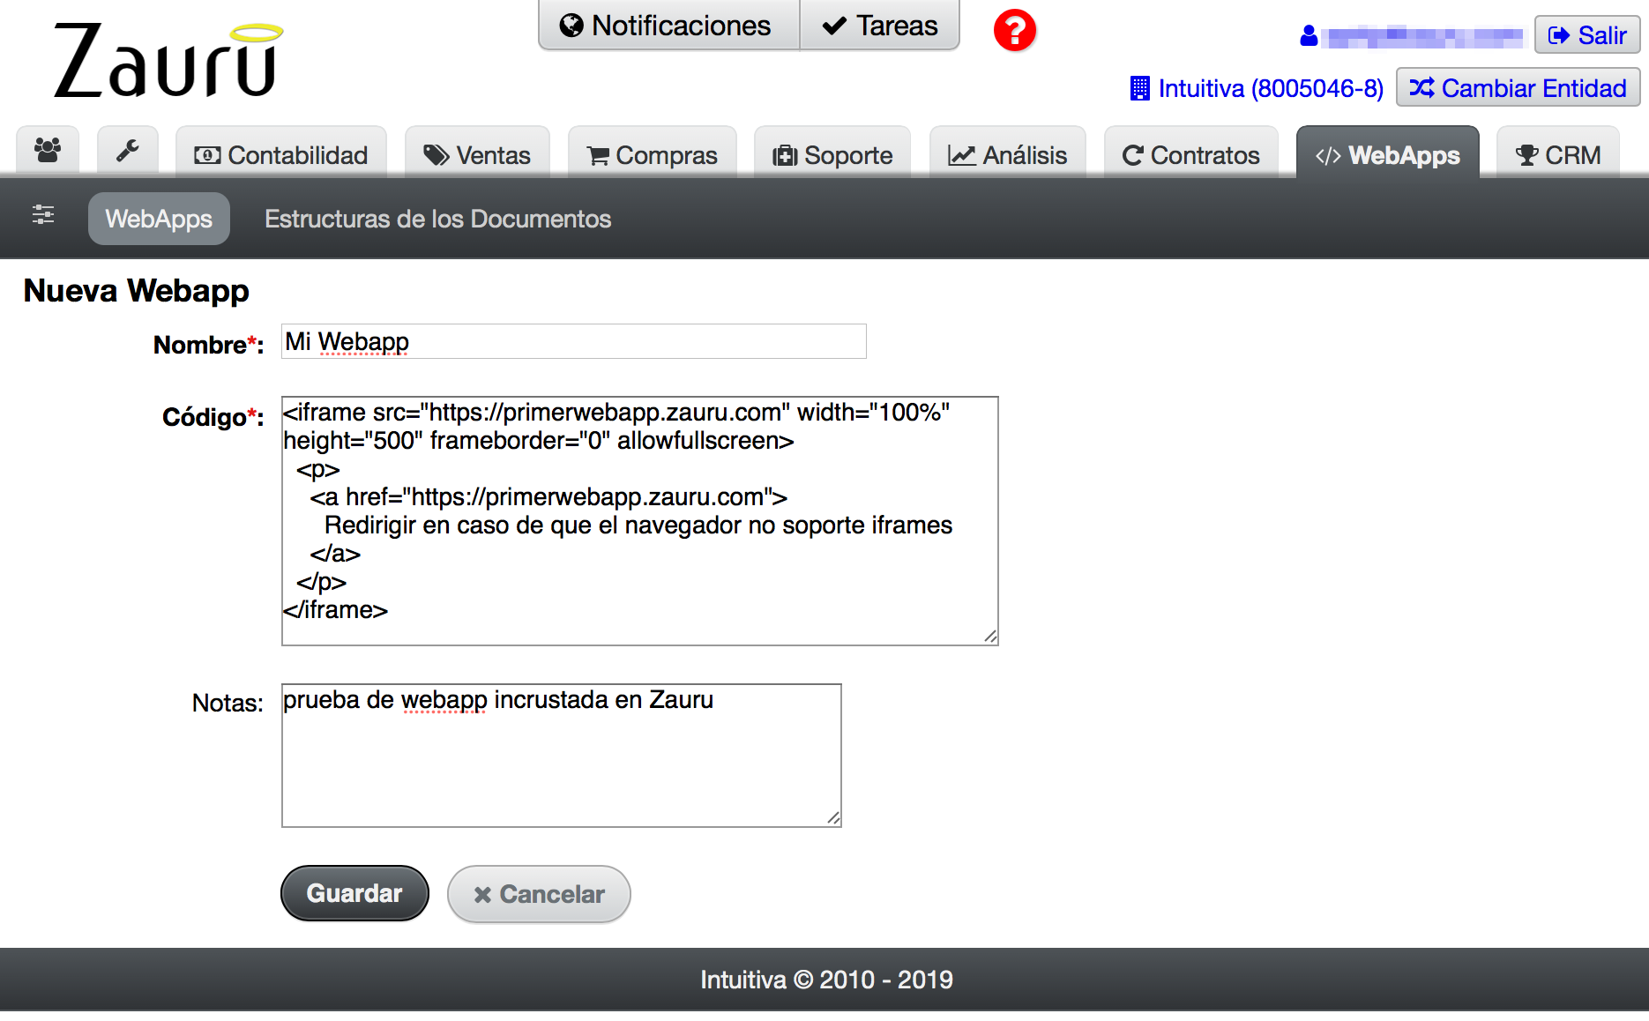Open the Intuitiva (8005046-8) entity link
The height and width of the screenshot is (1021, 1649).
[x=1257, y=88]
